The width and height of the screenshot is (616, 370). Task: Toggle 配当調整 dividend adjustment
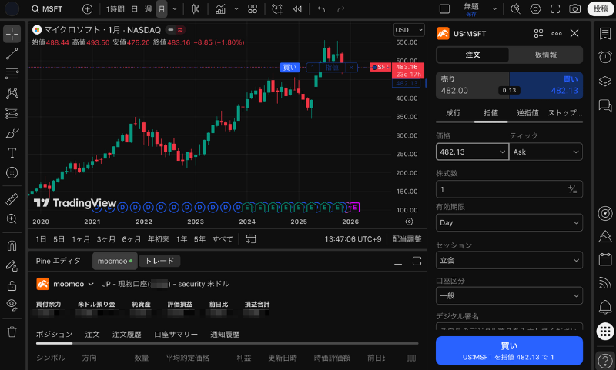(407, 239)
